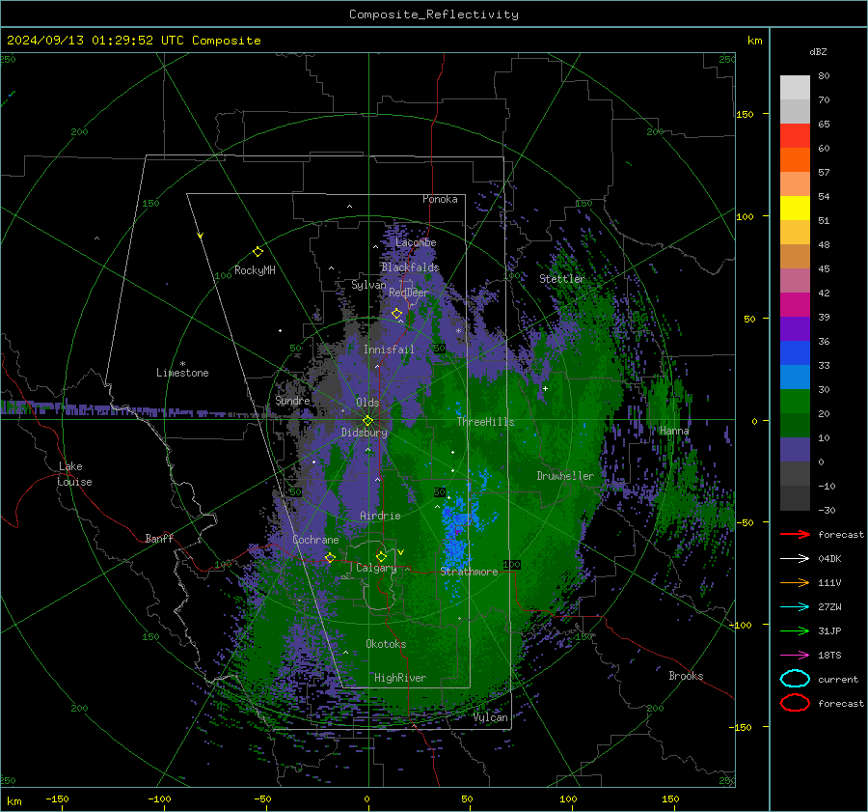This screenshot has height=812, width=868.
Task: Click the Blackfalds label
Action: pos(410,267)
